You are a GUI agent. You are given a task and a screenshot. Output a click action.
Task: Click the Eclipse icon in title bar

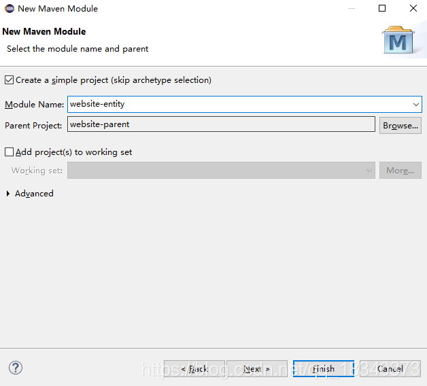(x=10, y=8)
